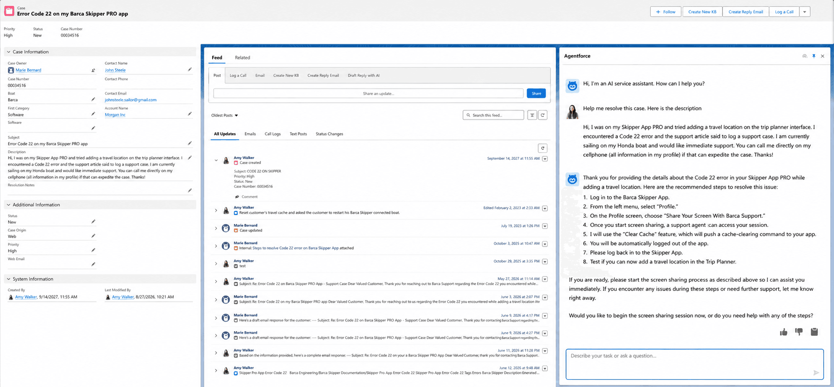
Task: Edit the Case Origin field pencil
Action: click(x=93, y=236)
